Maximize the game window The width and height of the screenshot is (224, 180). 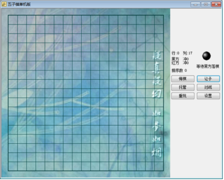pos(205,4)
